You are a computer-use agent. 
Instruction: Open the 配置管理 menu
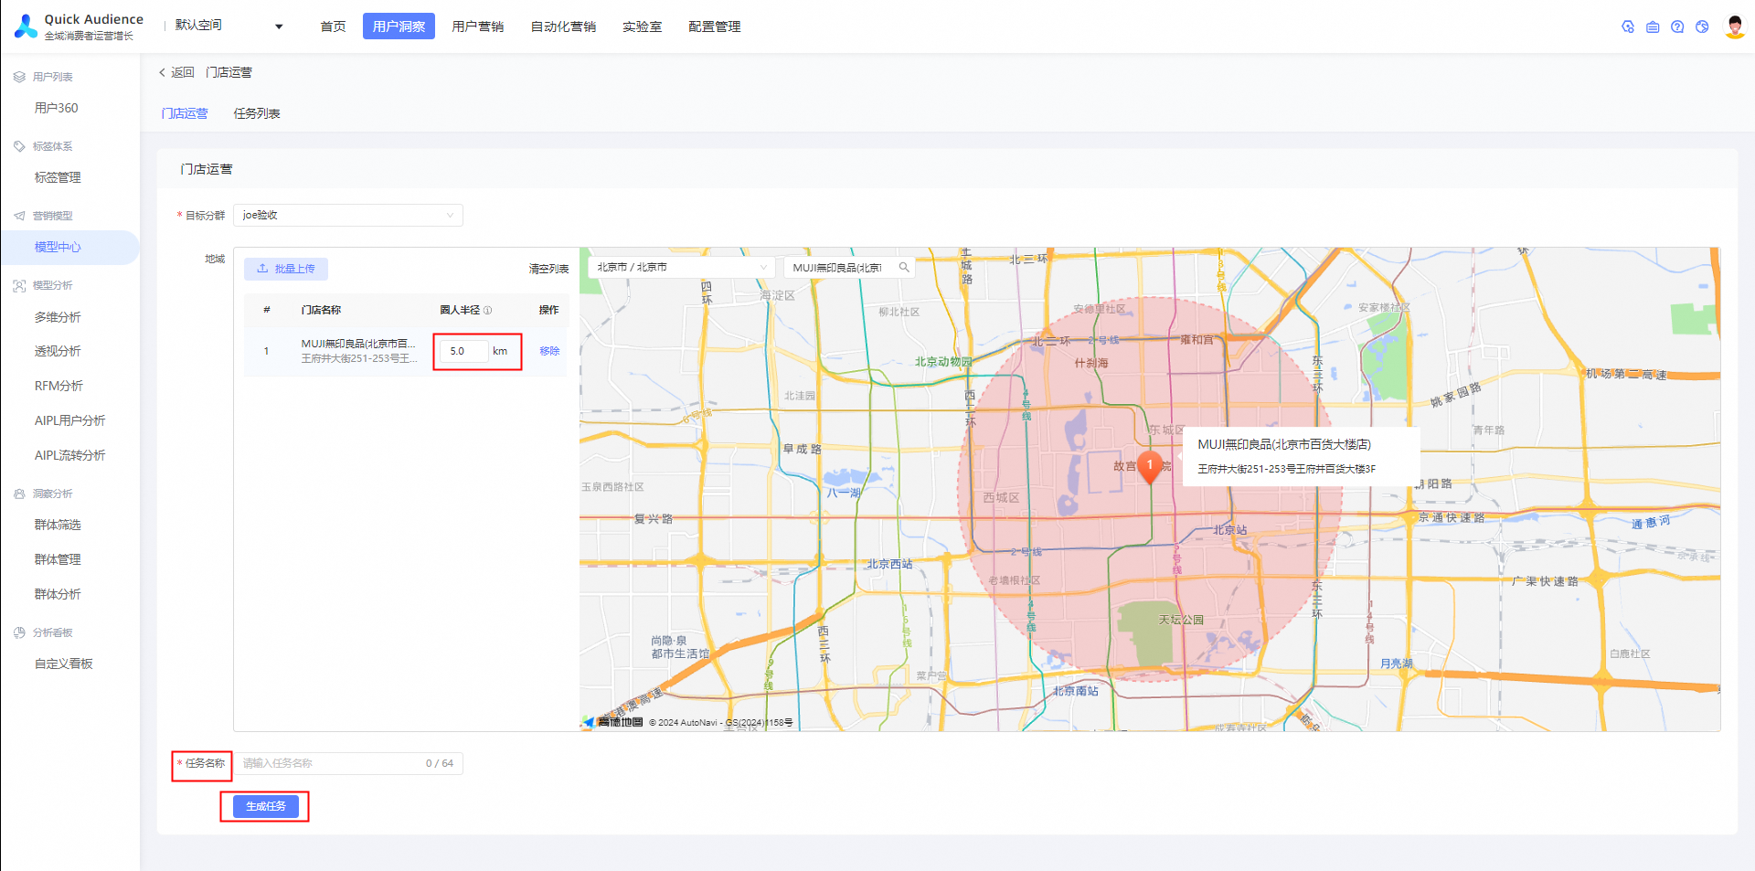point(714,27)
